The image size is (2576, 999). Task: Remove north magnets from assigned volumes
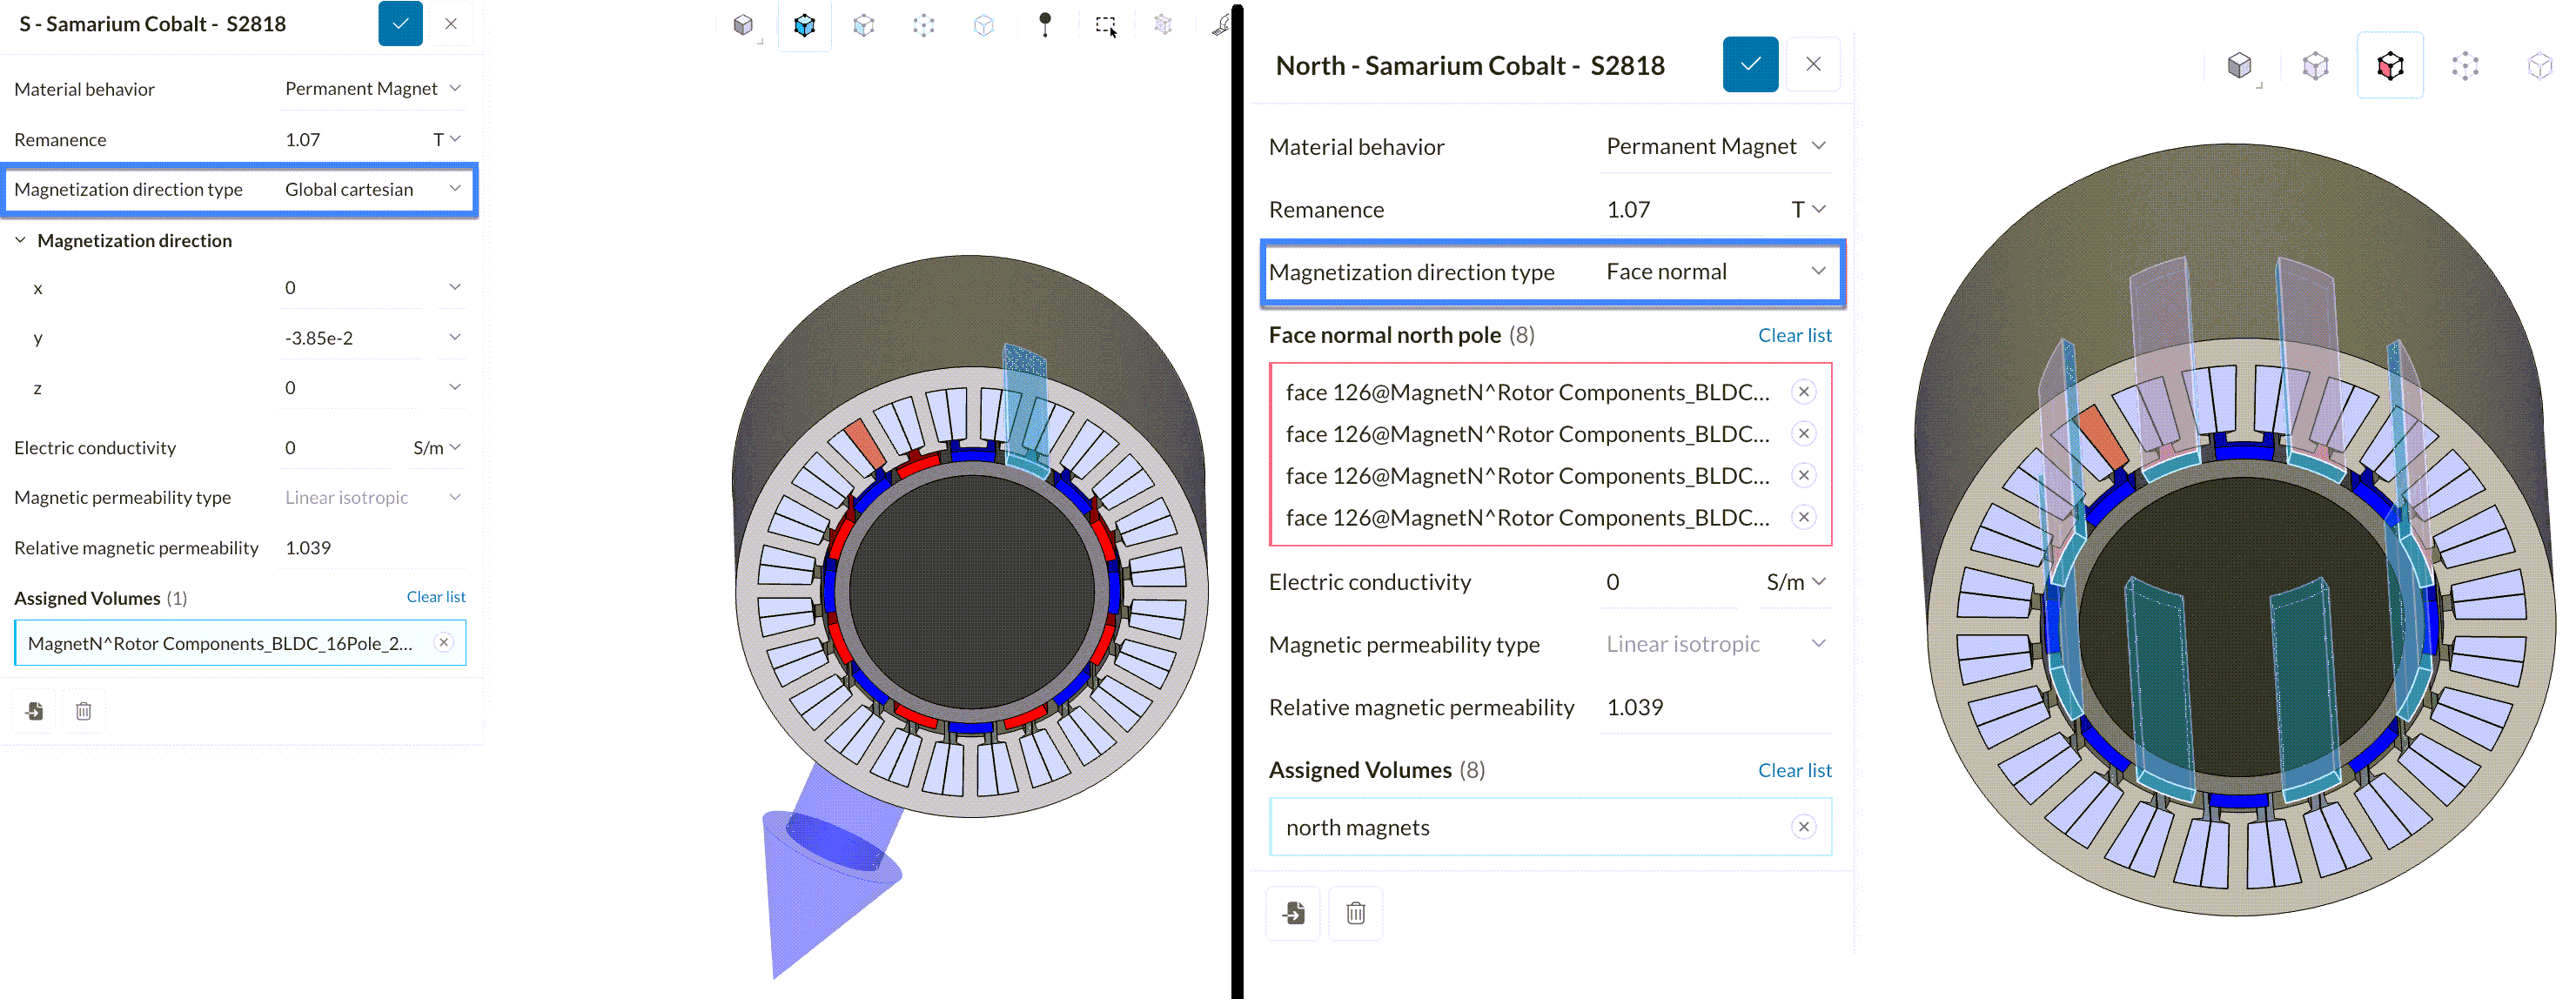click(1803, 827)
